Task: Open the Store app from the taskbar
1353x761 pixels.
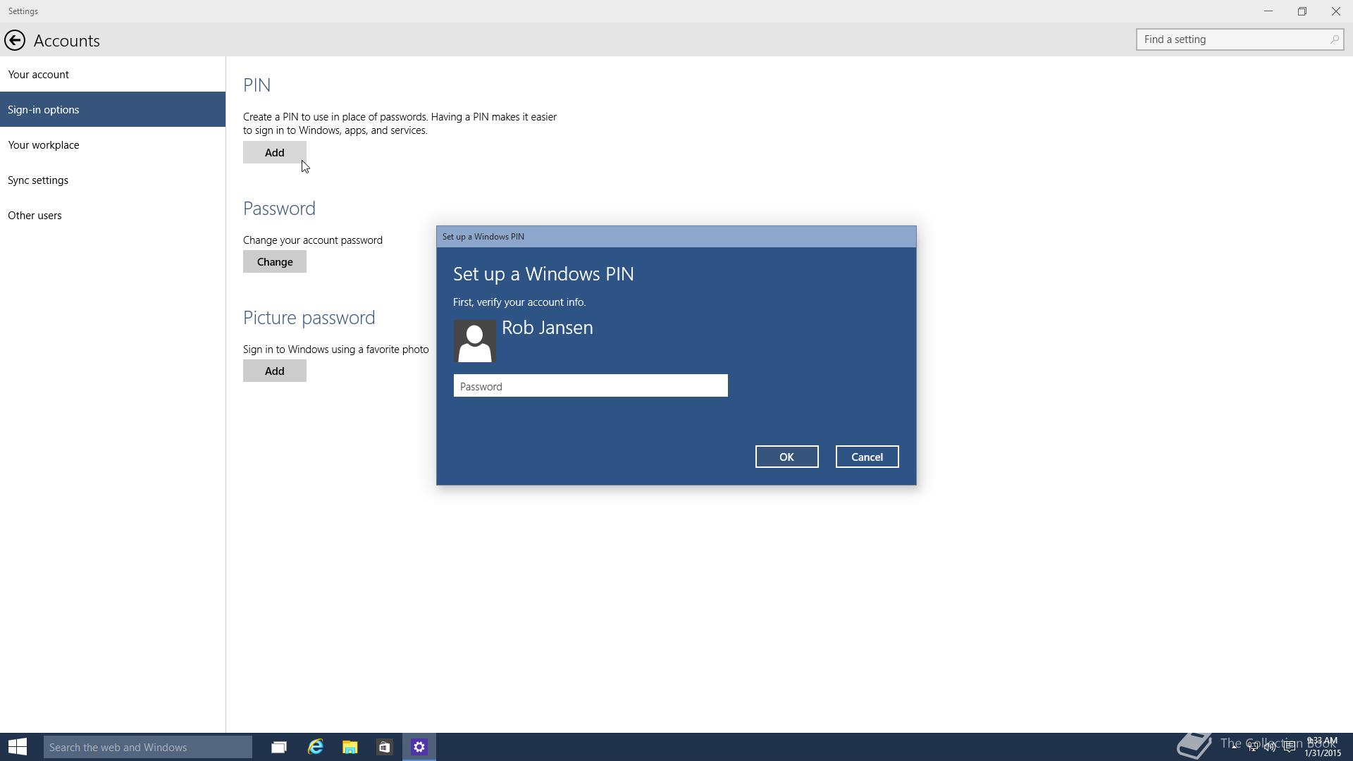Action: coord(384,747)
